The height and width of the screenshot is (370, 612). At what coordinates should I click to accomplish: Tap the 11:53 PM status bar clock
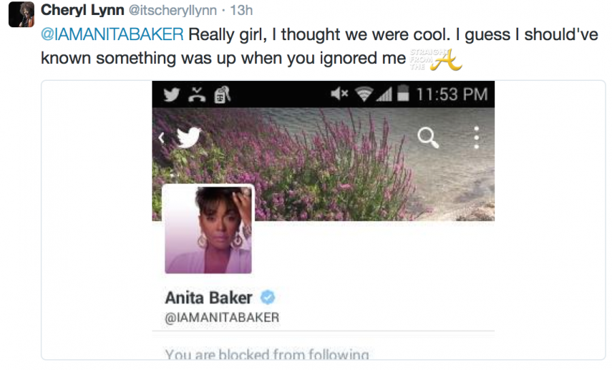(x=452, y=95)
